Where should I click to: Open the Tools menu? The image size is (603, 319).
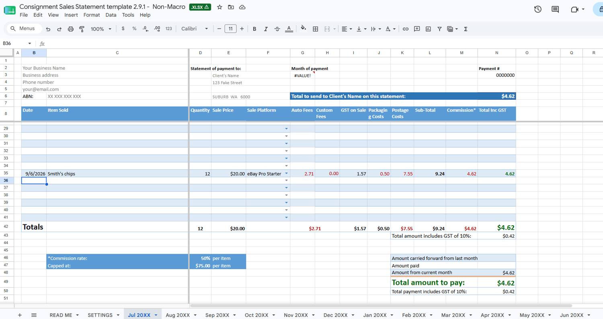coord(128,15)
